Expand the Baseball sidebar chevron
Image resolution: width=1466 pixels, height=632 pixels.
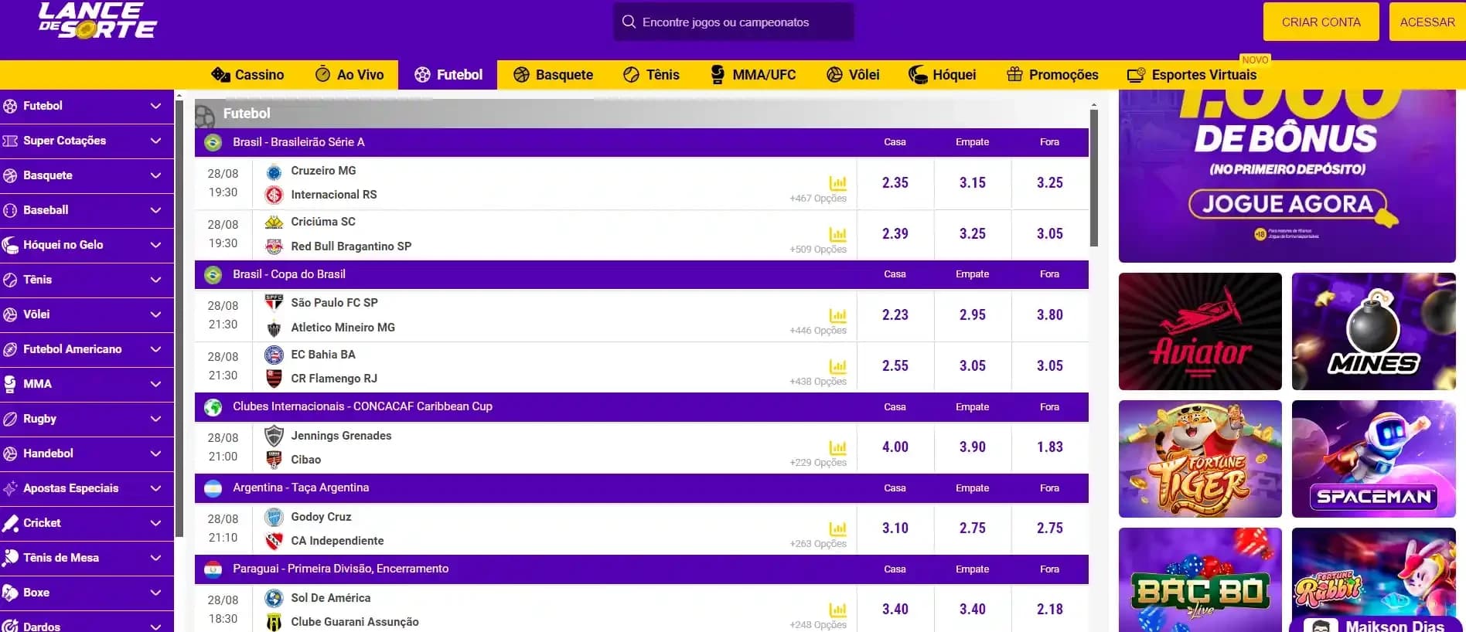[155, 210]
